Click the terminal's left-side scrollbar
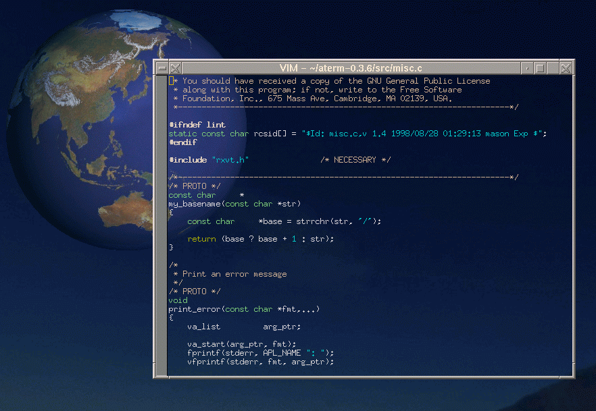Viewport: 596px width, 411px height. pyautogui.click(x=161, y=223)
